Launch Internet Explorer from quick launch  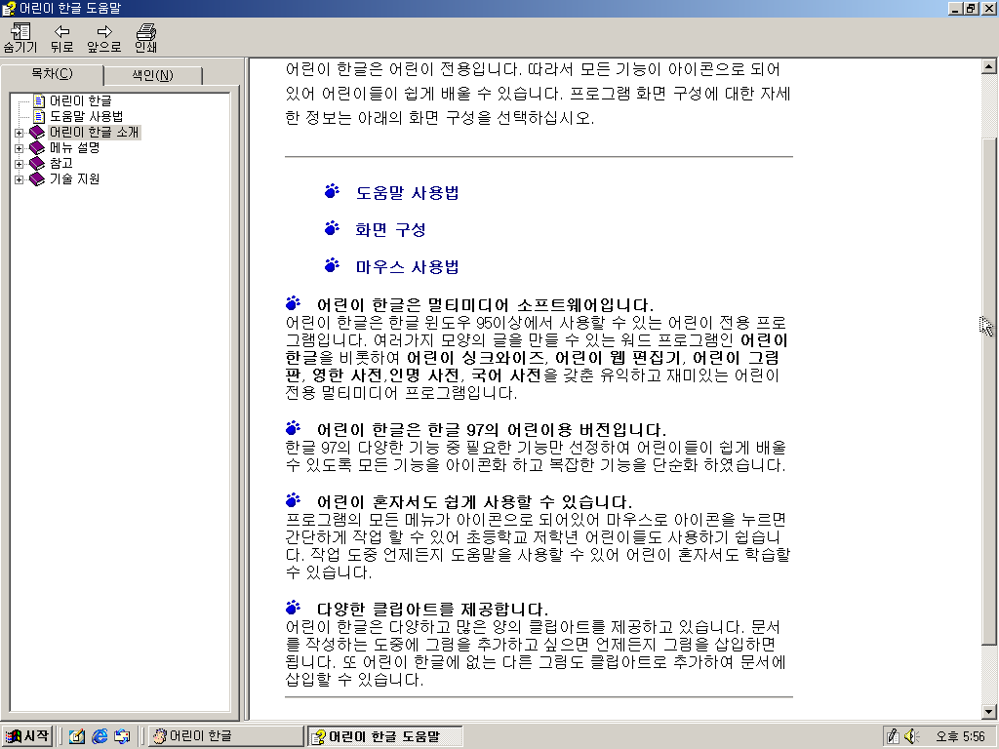click(x=100, y=737)
